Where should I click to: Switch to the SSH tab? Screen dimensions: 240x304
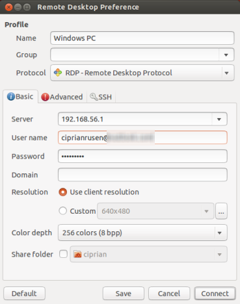tap(101, 97)
